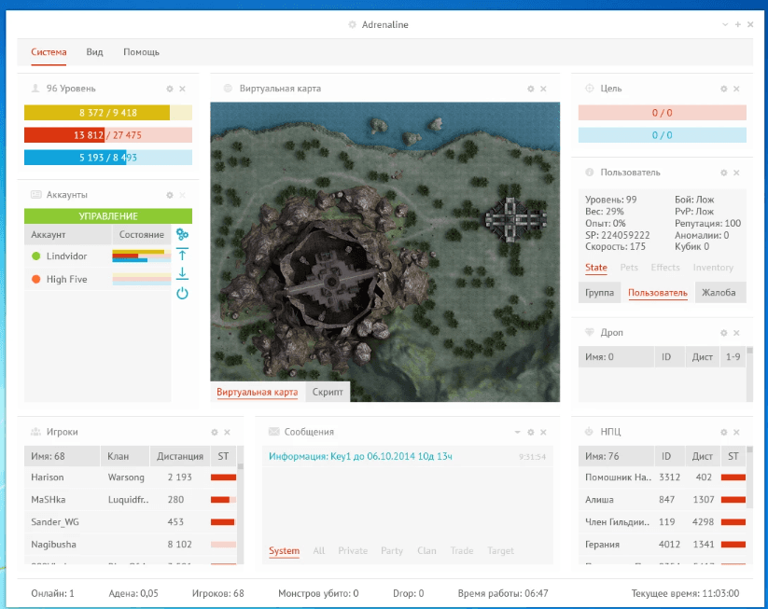Open settings gear of НПЦ panel
This screenshot has height=609, width=768.
click(723, 433)
